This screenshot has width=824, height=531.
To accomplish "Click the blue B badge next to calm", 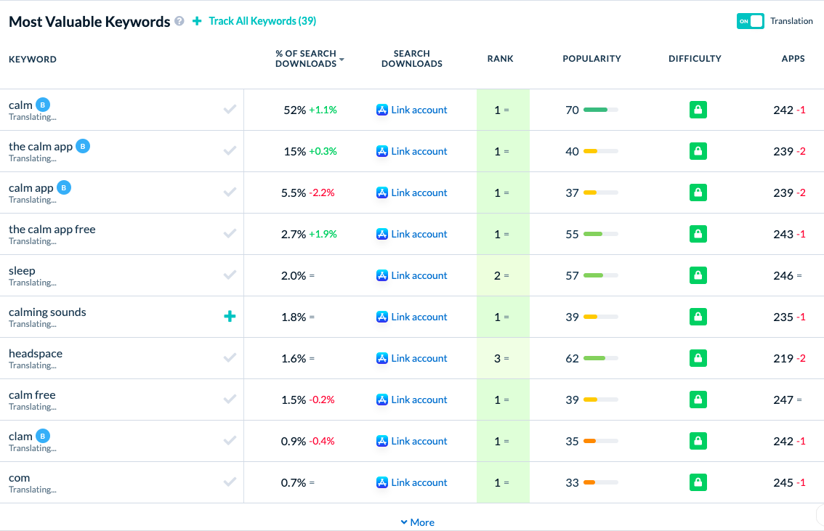I will [x=43, y=105].
